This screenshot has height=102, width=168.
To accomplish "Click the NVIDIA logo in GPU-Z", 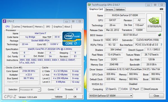I will pyautogui.click(x=154, y=22).
